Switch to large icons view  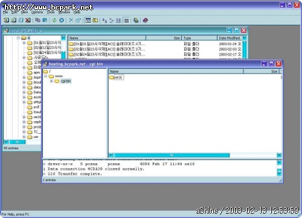[104, 20]
